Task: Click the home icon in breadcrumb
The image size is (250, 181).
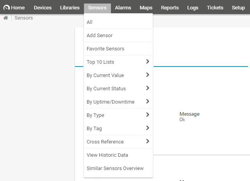Action: click(x=5, y=18)
